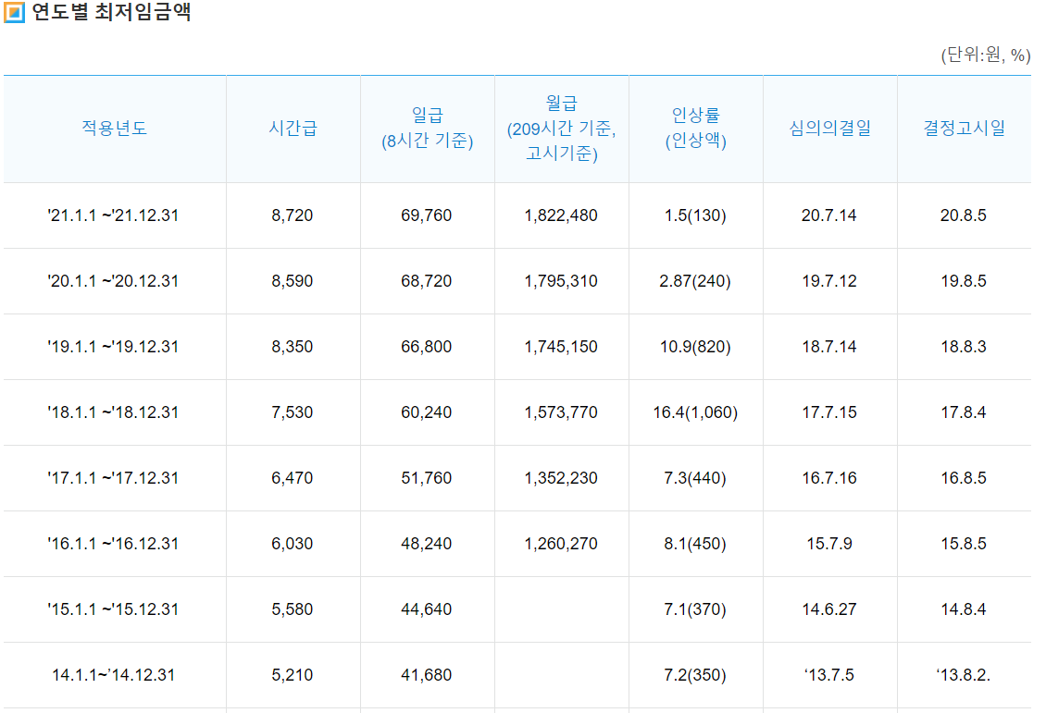The height and width of the screenshot is (713, 1046).
Task: Select the row label '16.1.1 ~'16.12.31
Action: (x=114, y=544)
